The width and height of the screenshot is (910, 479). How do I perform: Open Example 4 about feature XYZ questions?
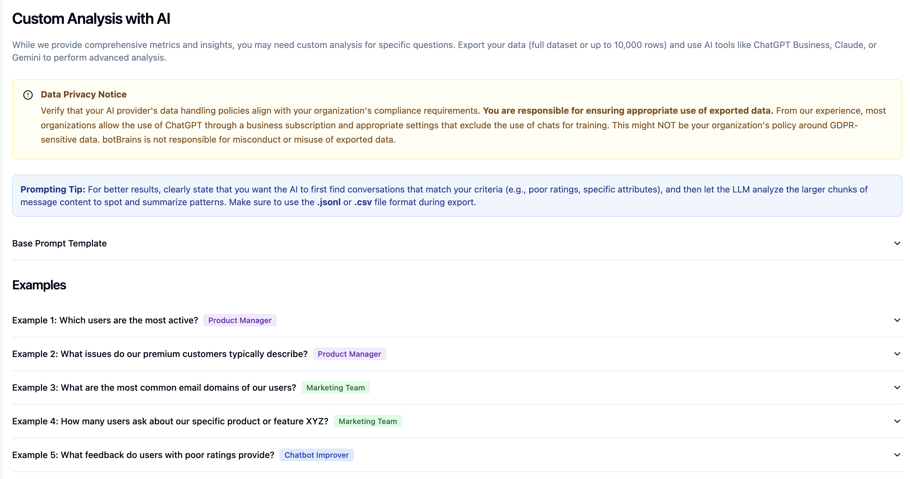[x=170, y=422]
